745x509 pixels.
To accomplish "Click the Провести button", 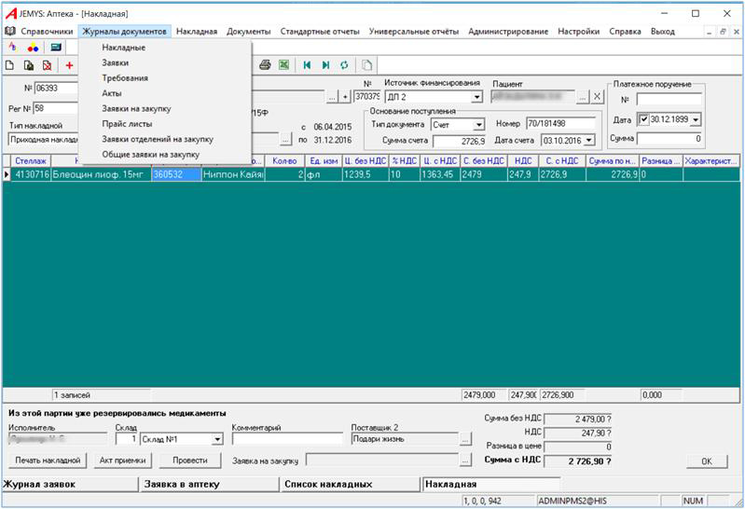I will coord(189,461).
